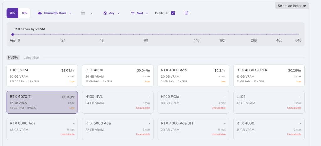Expand the list view chevron dropdown
The height and width of the screenshot is (146, 321).
(x=91, y=13)
